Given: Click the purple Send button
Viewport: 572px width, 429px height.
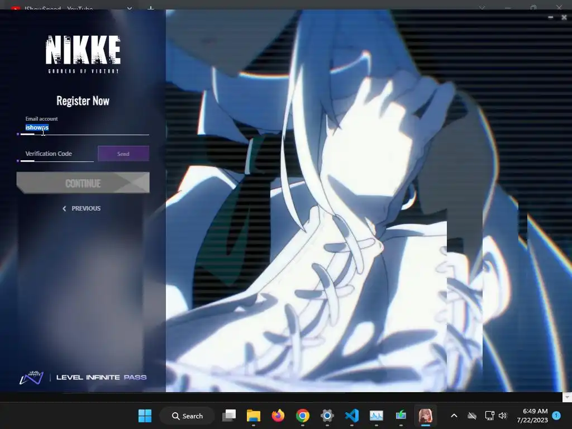Looking at the screenshot, I should click(x=123, y=154).
